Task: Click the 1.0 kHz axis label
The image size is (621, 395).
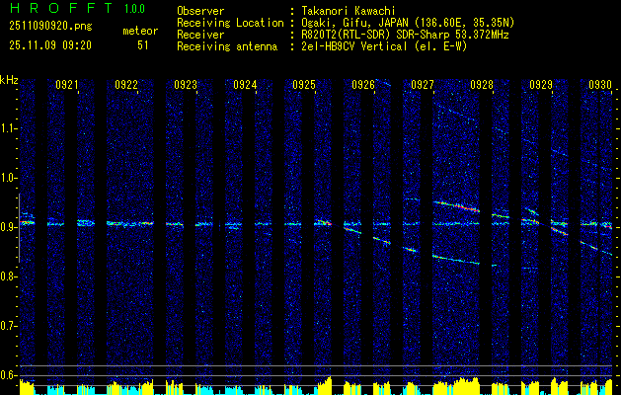Action: pos(9,179)
